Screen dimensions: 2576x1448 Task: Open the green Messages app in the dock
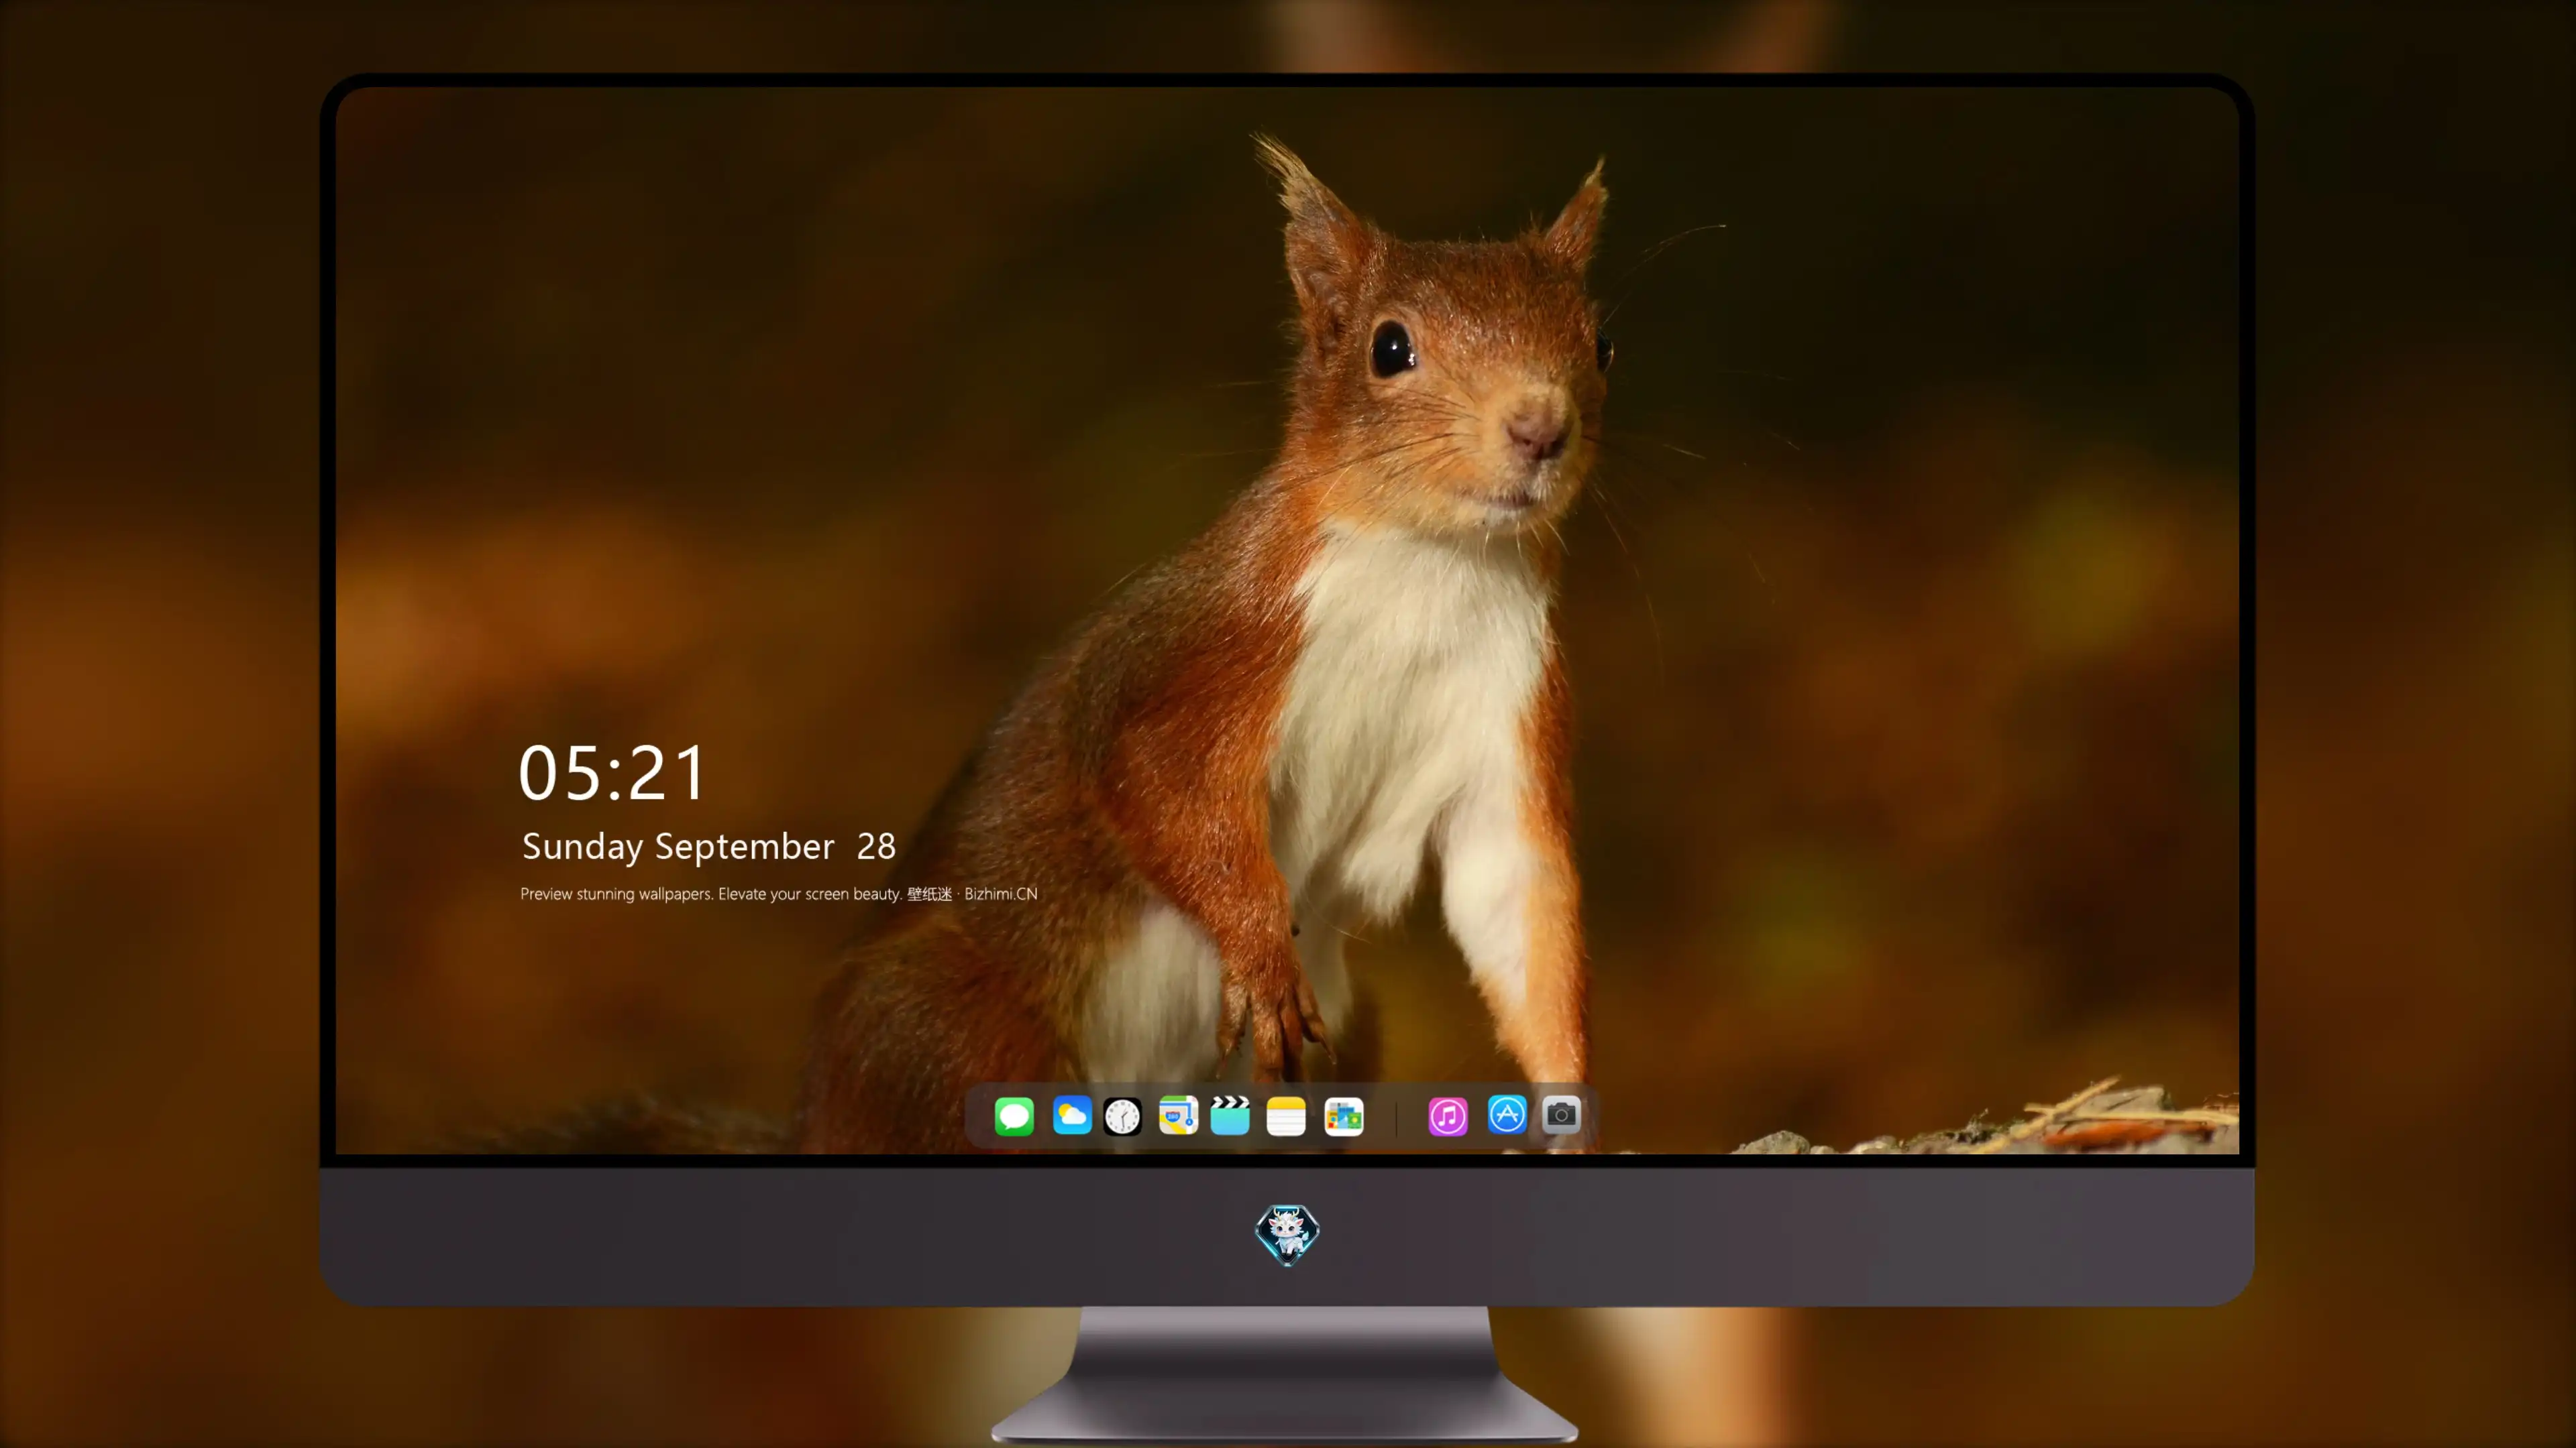pyautogui.click(x=1014, y=1115)
